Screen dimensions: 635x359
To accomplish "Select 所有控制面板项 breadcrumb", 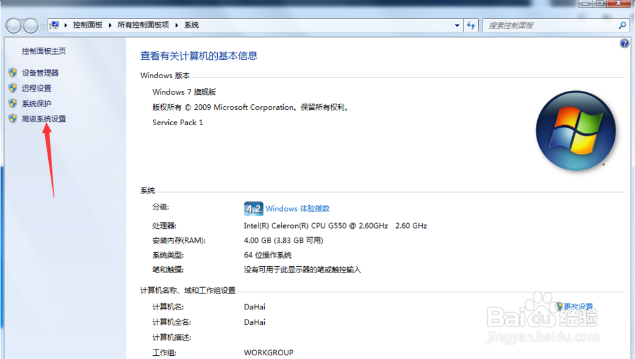I will coord(143,25).
